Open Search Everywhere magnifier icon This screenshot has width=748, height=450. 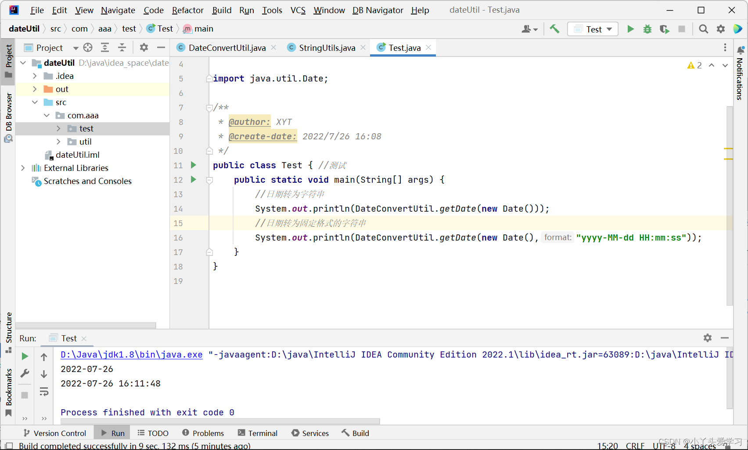click(x=703, y=29)
